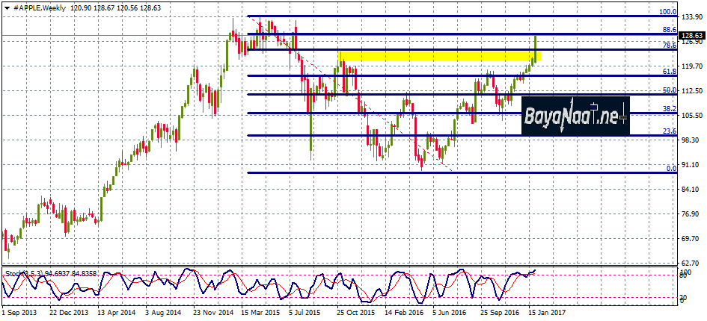Select the 23.6 Fibonacci level label

pyautogui.click(x=669, y=131)
